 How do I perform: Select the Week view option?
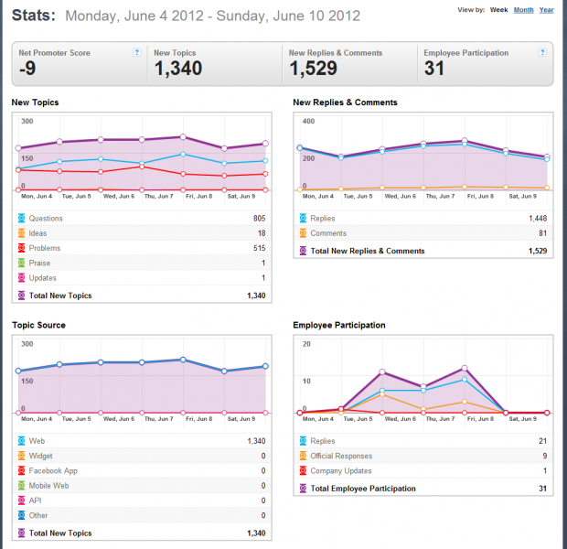click(x=498, y=10)
